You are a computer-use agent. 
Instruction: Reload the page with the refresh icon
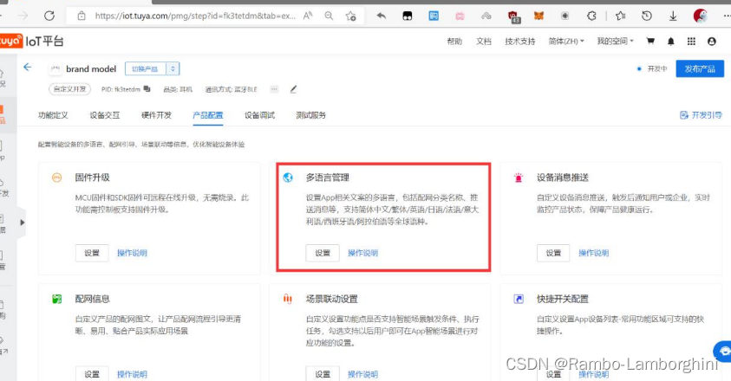point(49,16)
